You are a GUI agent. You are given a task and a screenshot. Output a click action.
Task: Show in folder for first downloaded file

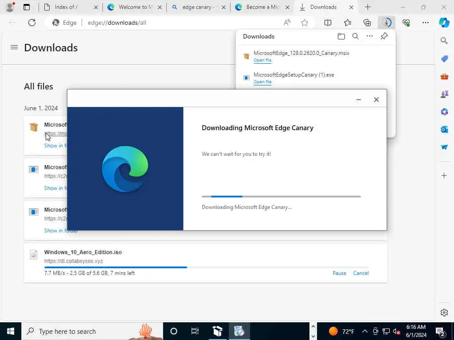[x=55, y=145]
